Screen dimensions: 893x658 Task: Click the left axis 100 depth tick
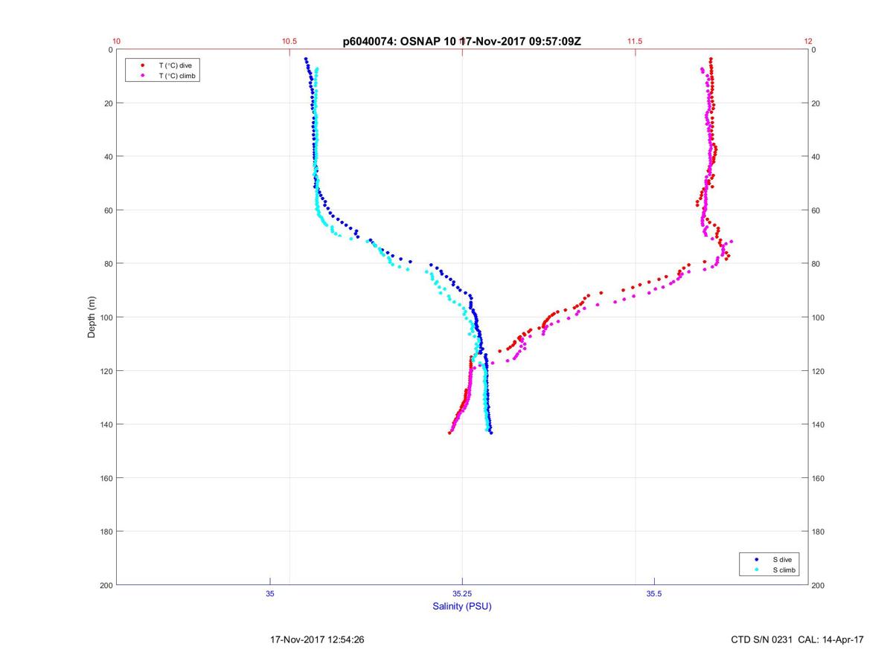pyautogui.click(x=105, y=317)
